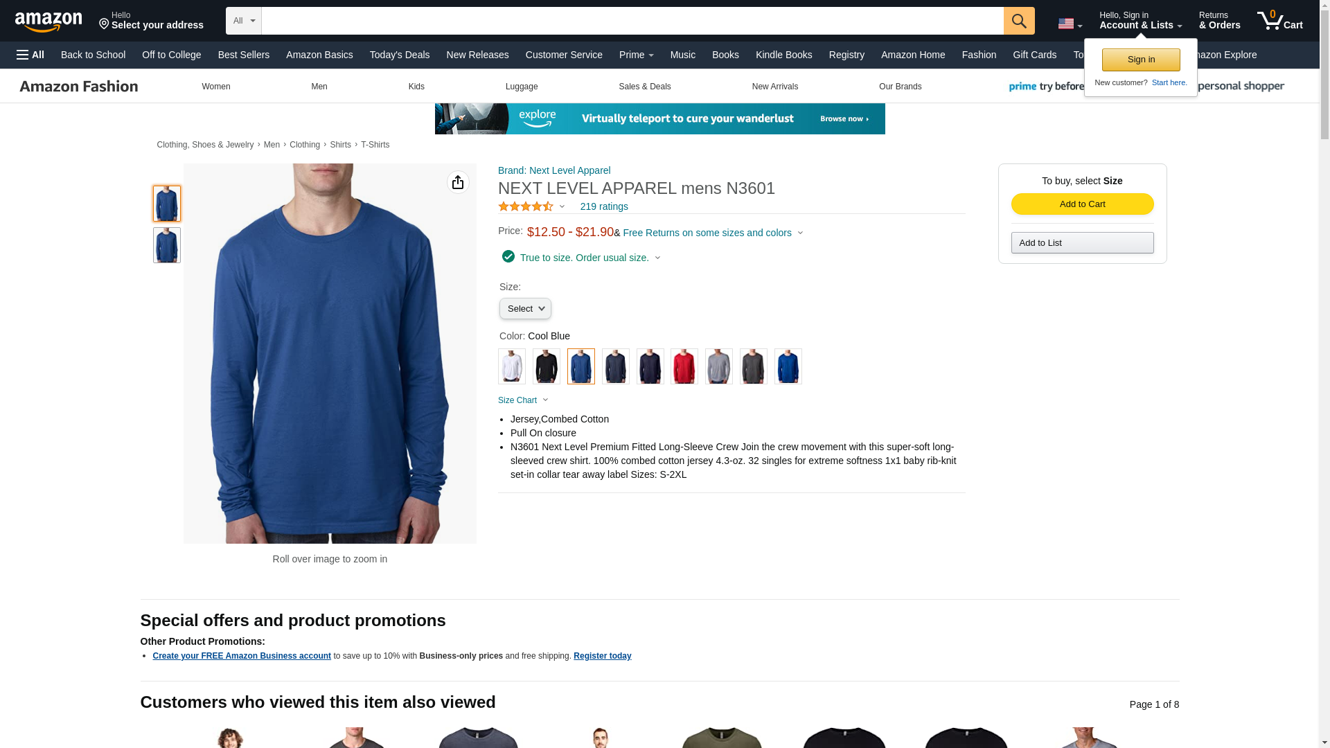Open the 219 ratings link

pyautogui.click(x=604, y=206)
